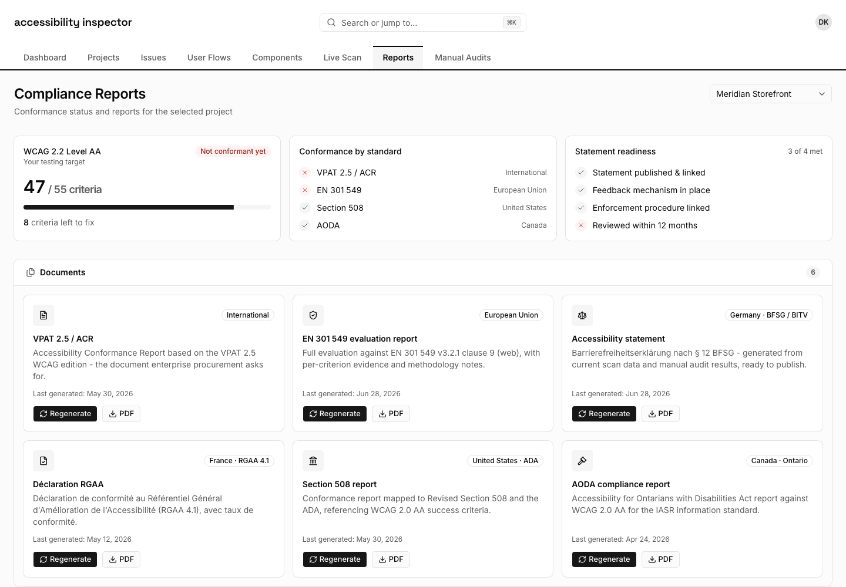This screenshot has height=587, width=846.
Task: Click the check status beside Section 508
Action: click(305, 208)
